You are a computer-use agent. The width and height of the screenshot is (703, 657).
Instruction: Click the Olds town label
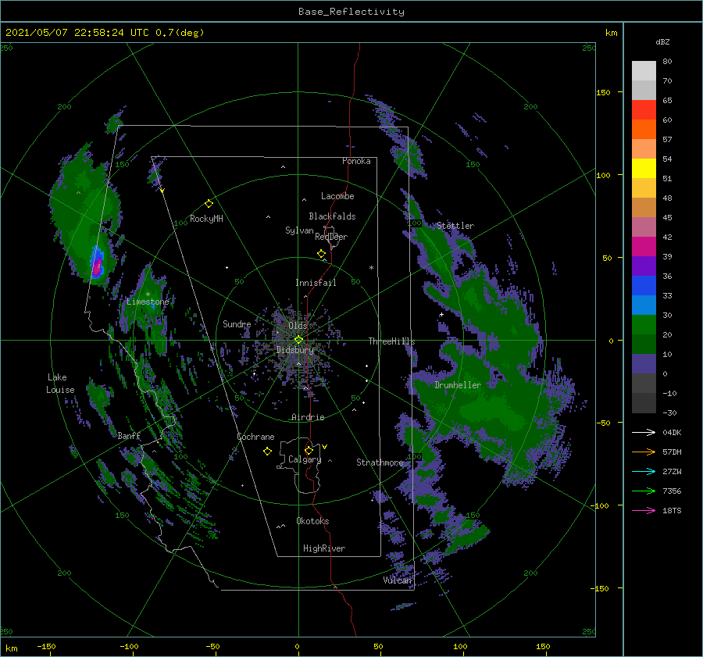[x=298, y=326]
